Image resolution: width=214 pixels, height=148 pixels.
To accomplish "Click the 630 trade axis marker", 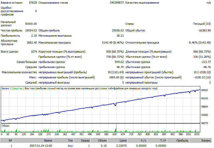I will 114,134.
